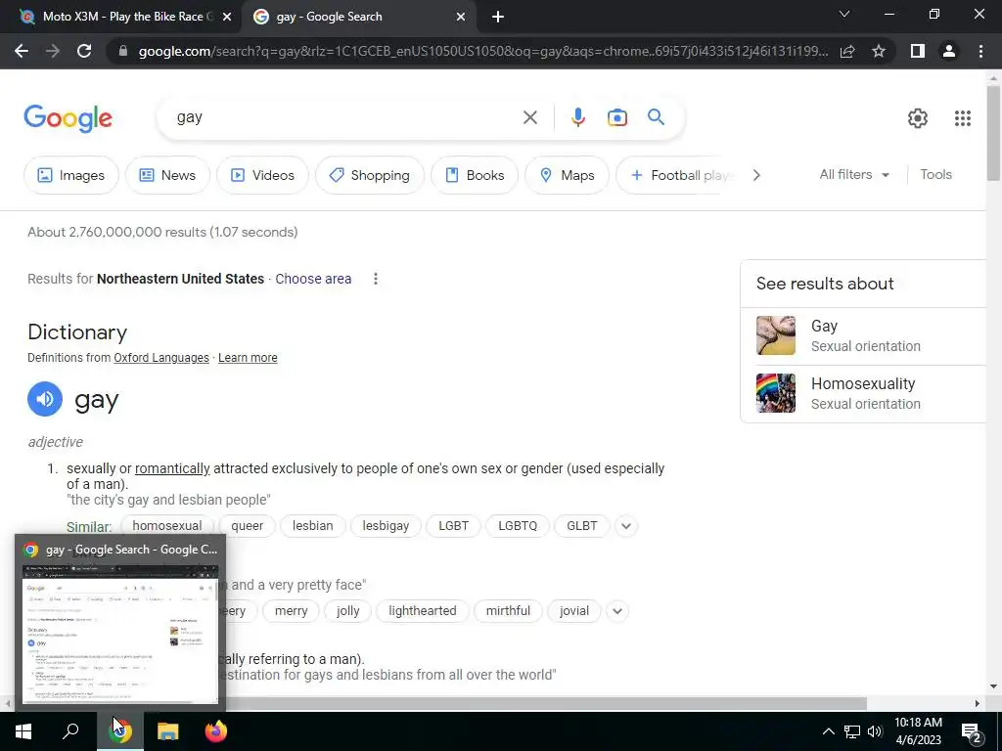
Task: Click the jovial similar-word chip
Action: [x=573, y=611]
